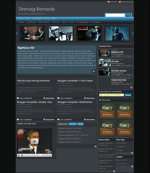Open the Health category

click(65, 22)
